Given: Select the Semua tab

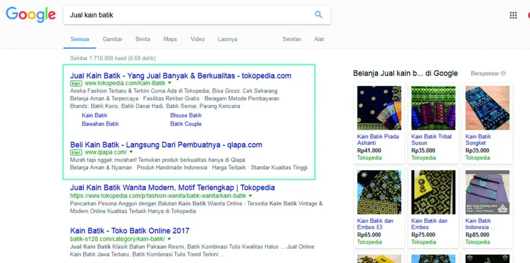Looking at the screenshot, I should 79,40.
